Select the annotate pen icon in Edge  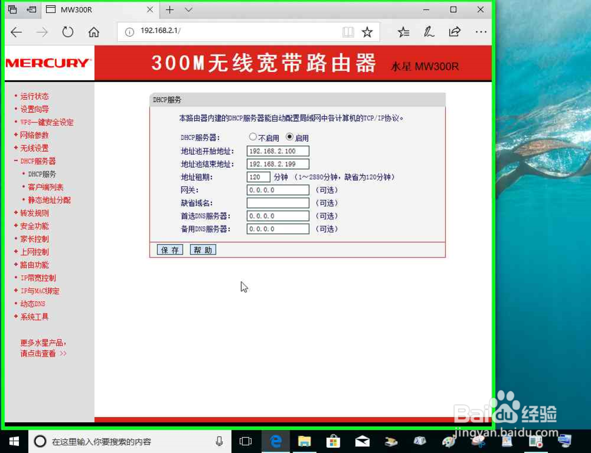pos(428,32)
